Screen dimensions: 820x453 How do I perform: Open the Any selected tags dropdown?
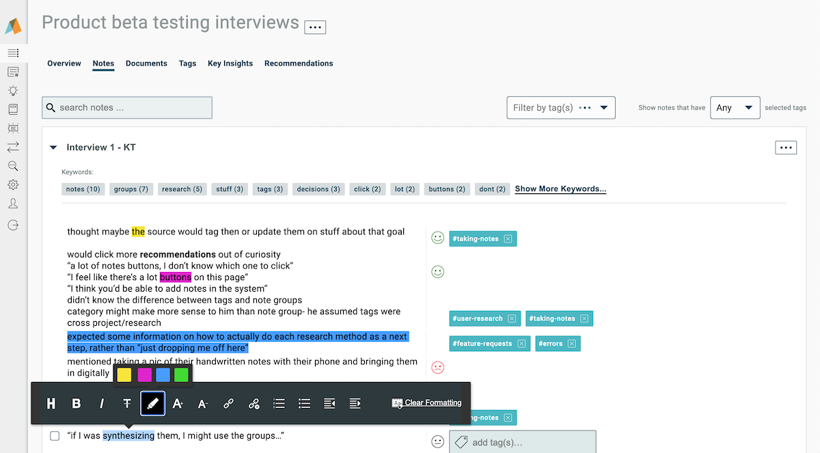[735, 107]
